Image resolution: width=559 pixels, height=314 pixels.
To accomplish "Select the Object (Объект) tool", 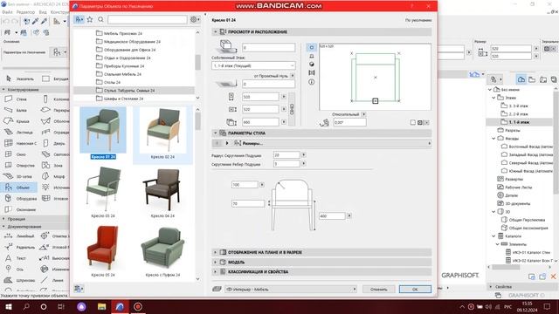I will [18, 188].
